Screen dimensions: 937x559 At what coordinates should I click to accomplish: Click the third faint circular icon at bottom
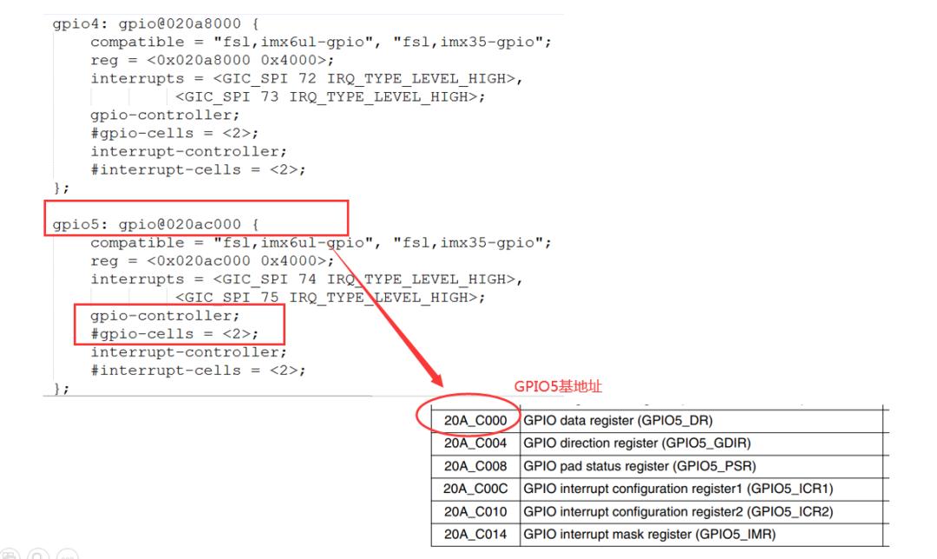(67, 555)
